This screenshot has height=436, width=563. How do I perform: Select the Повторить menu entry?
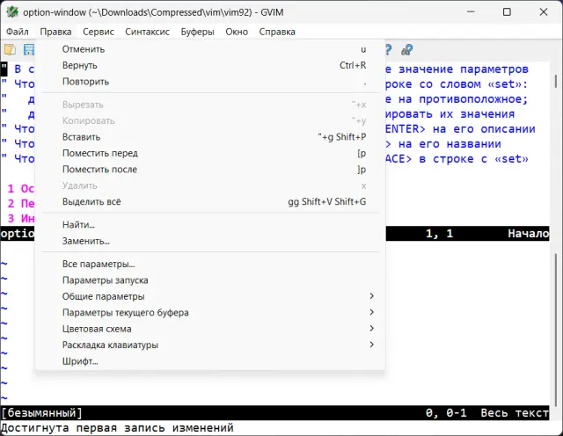point(211,82)
